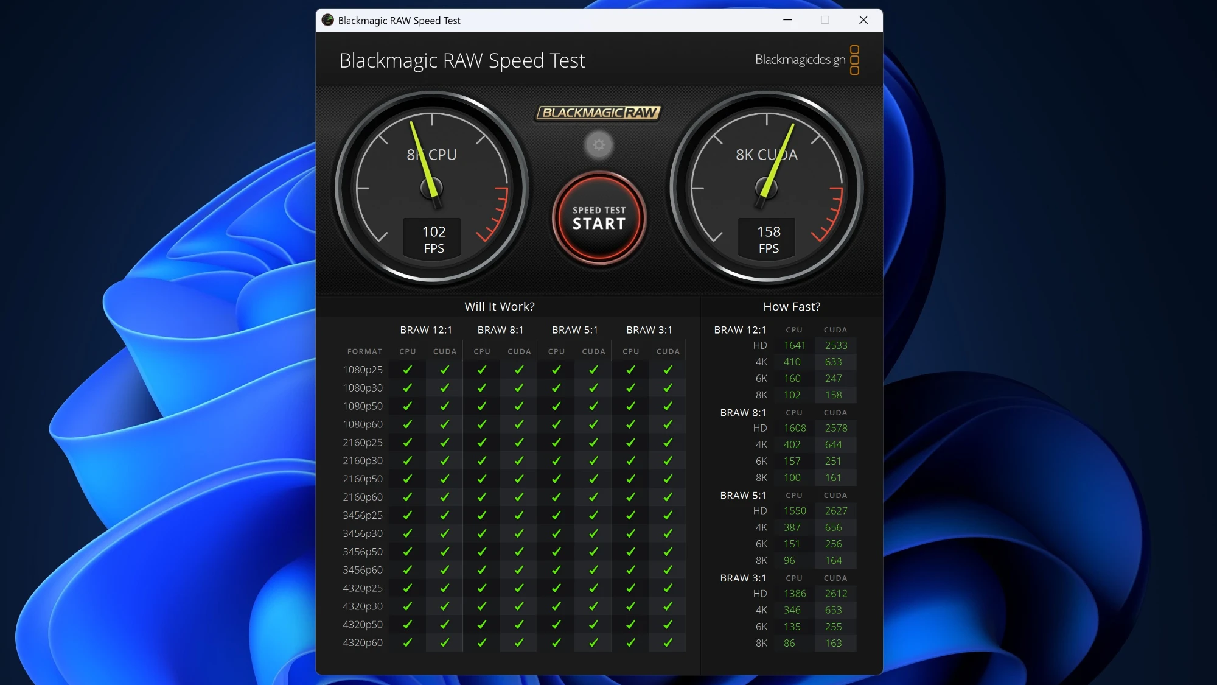Click the 1386 BRAW 3:1 HD CPU value
Viewport: 1217px width, 685px height.
pos(794,594)
